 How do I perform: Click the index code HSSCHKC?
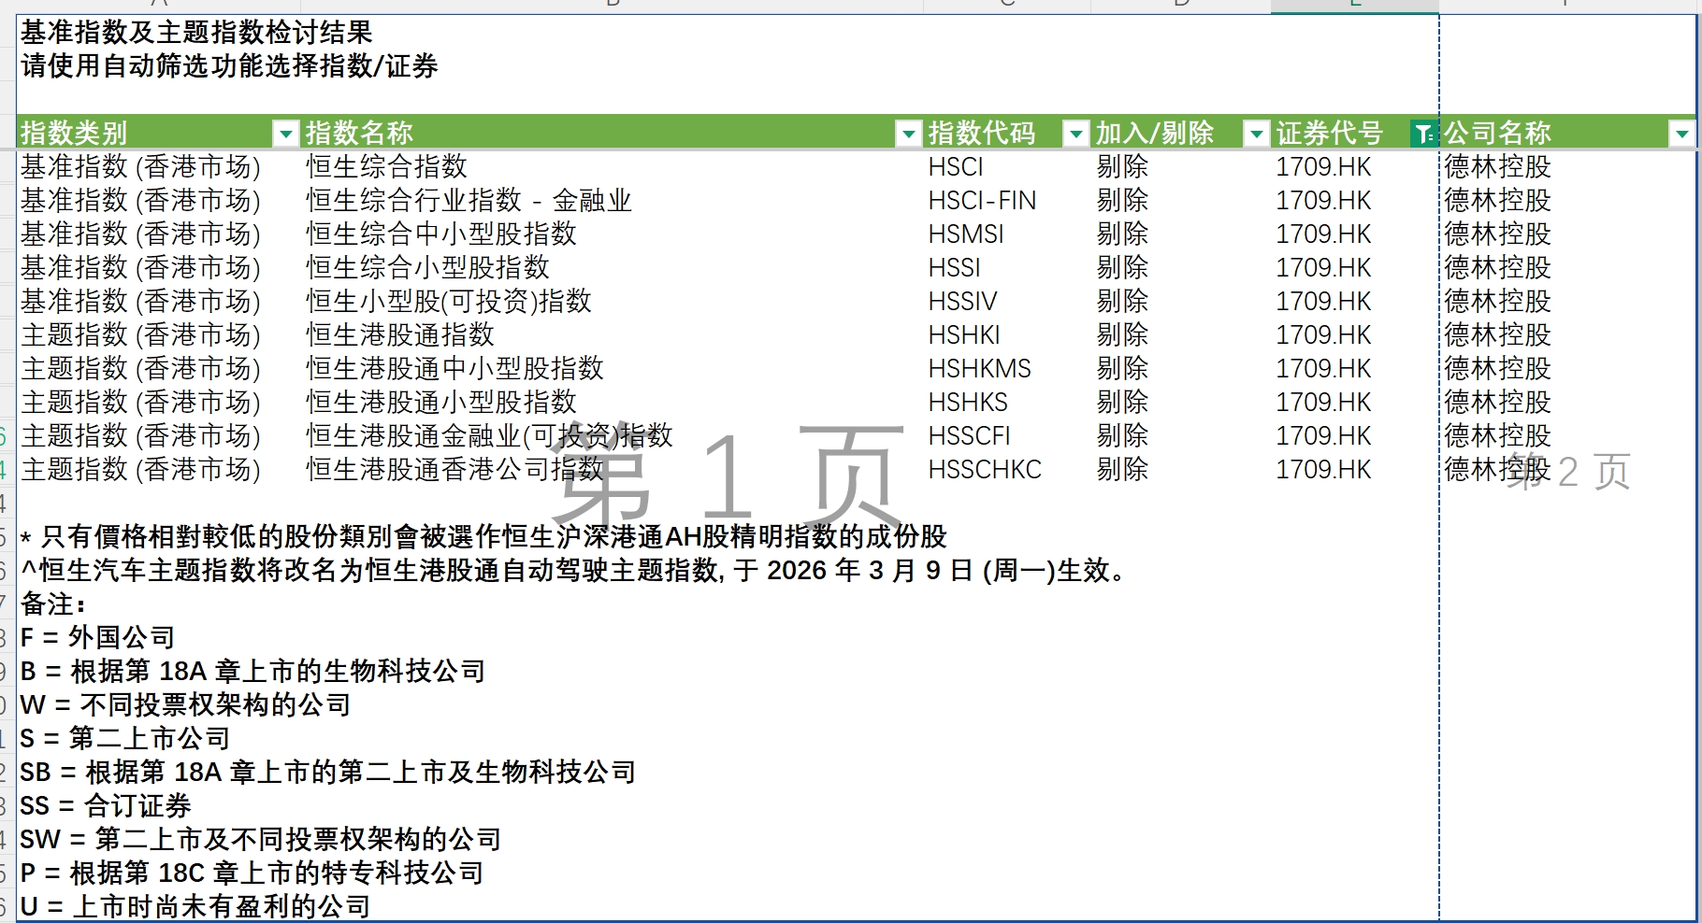(x=985, y=470)
